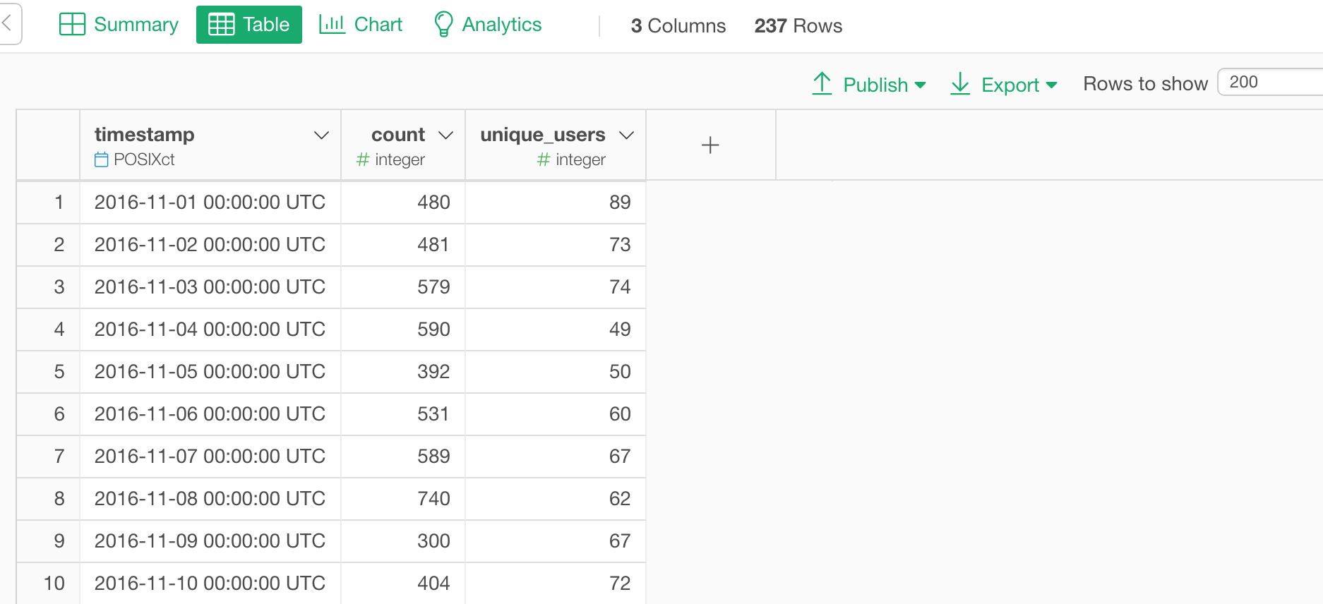This screenshot has height=604, width=1323.
Task: Select the 2016-11-10 00:00:00 UTC cell
Action: [x=210, y=584]
